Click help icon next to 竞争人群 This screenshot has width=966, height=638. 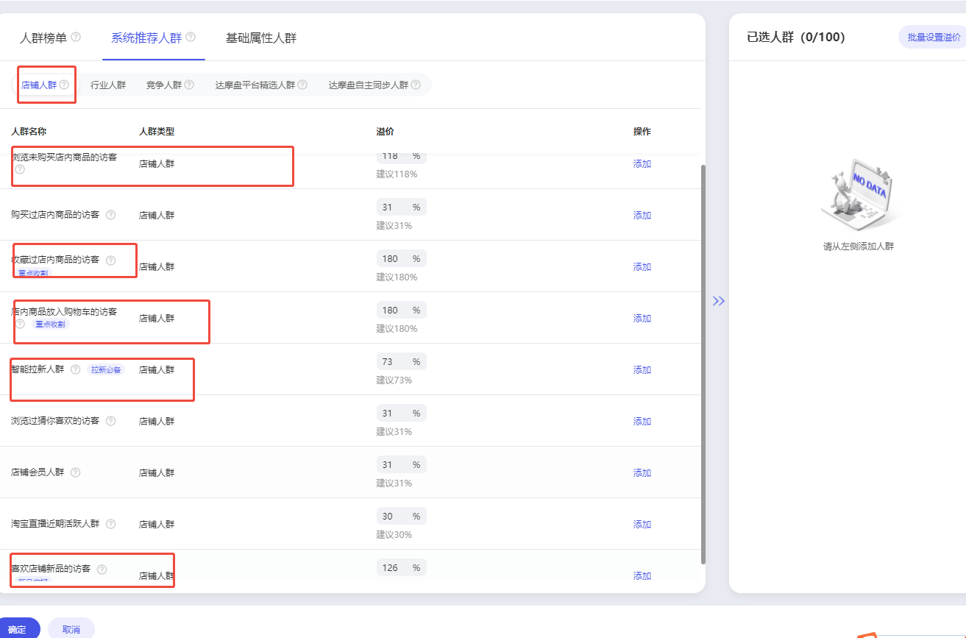tap(189, 85)
